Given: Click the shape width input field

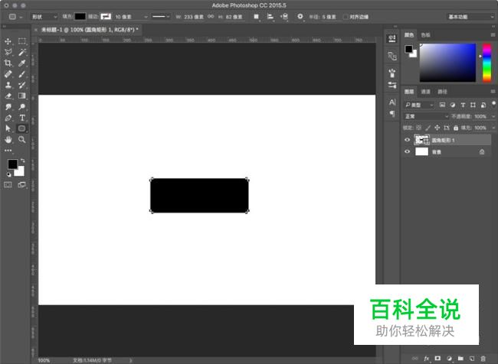Looking at the screenshot, I should pos(194,17).
